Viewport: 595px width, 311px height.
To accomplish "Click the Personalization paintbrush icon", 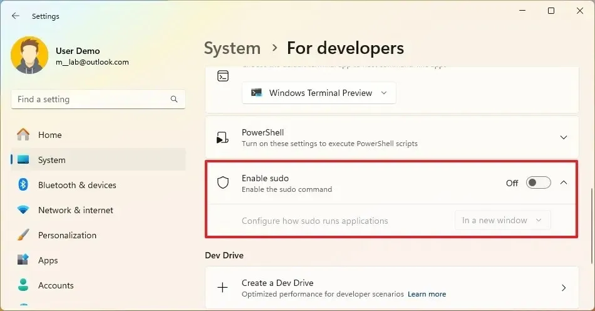I will click(23, 235).
